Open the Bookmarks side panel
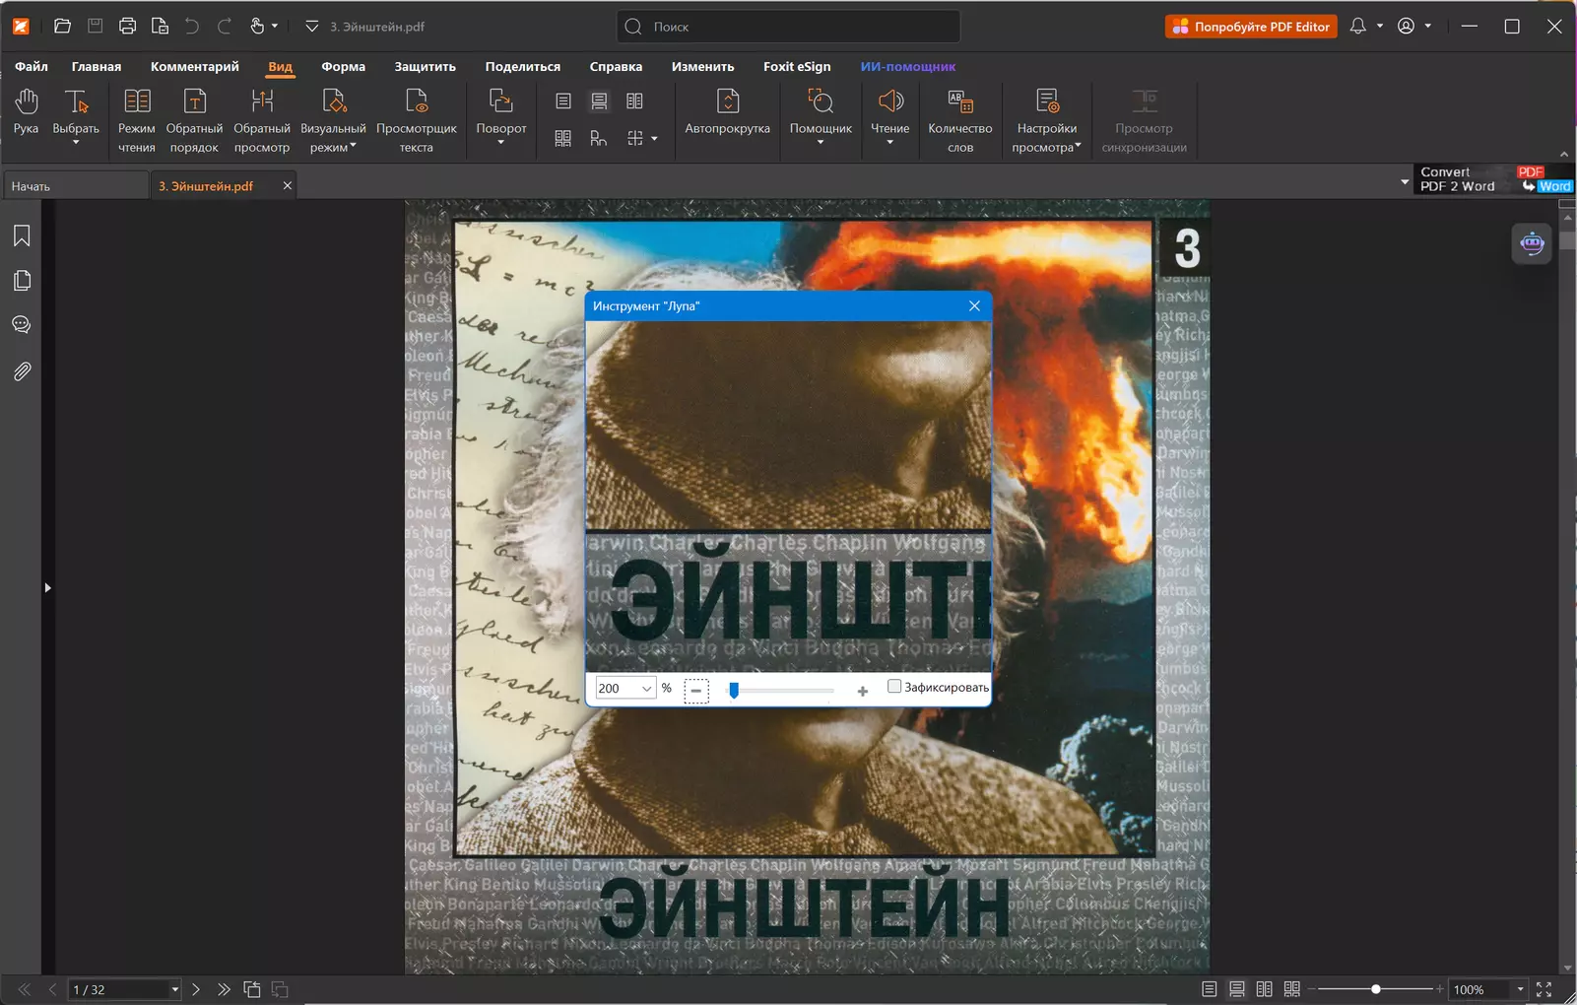 pos(22,235)
